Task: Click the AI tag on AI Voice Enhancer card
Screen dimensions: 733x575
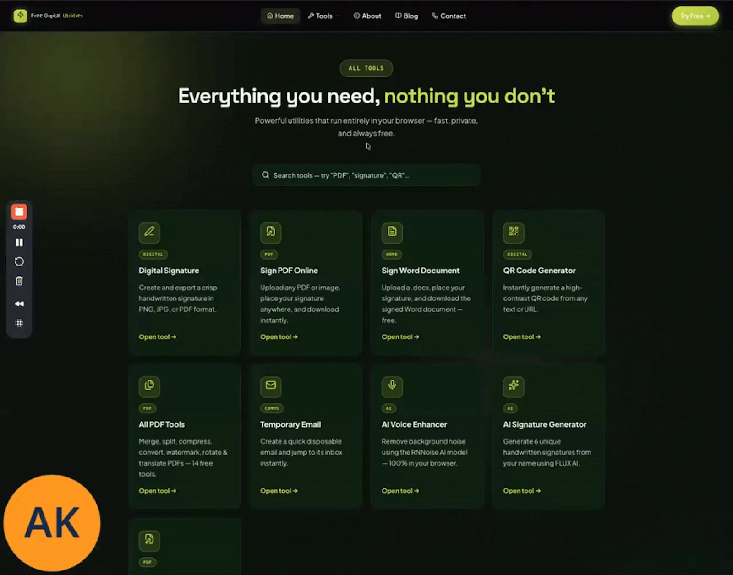Action: tap(389, 408)
